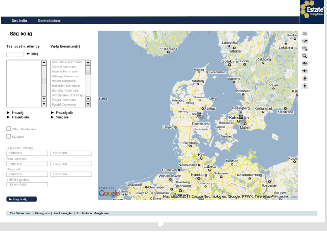Switch to Gemte boliger tab
The width and height of the screenshot is (327, 245).
tap(49, 21)
